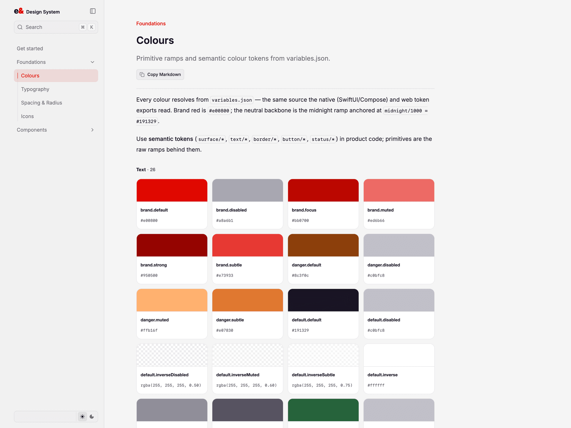Expand the Components section chevron
Screen dimensions: 571x428
92,130
